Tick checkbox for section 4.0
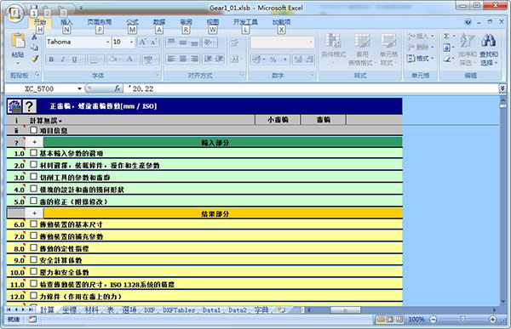The height and width of the screenshot is (329, 511). click(33, 189)
